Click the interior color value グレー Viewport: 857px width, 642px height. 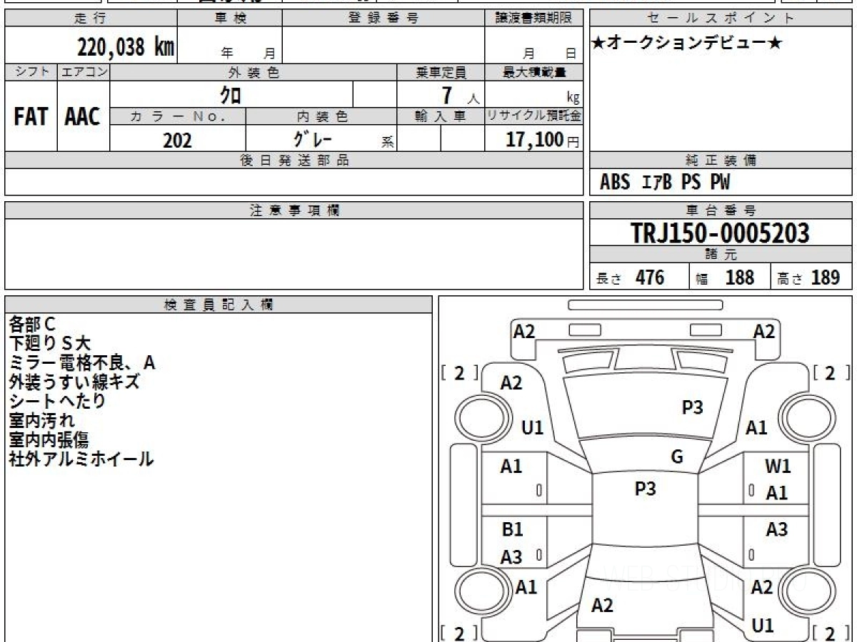313,138
